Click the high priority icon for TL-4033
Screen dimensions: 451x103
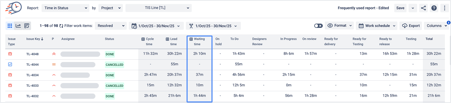[54, 85]
